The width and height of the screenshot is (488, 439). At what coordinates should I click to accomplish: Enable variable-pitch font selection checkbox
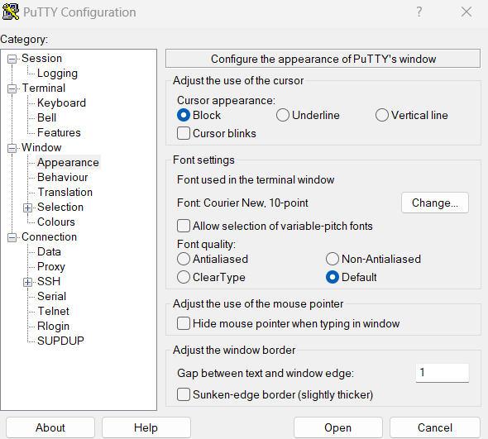click(184, 226)
